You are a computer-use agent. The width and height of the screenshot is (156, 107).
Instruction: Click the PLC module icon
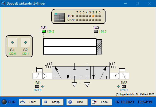pyautogui.click(x=59, y=17)
